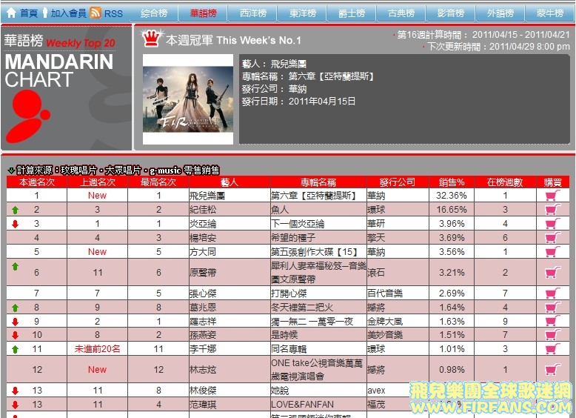This screenshot has height=418, width=576.
Task: Open the 華語榜 chart tab
Action: 203,13
